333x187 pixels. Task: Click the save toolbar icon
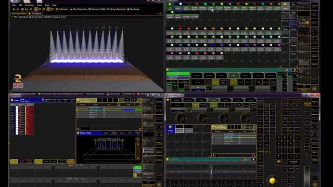click(27, 9)
